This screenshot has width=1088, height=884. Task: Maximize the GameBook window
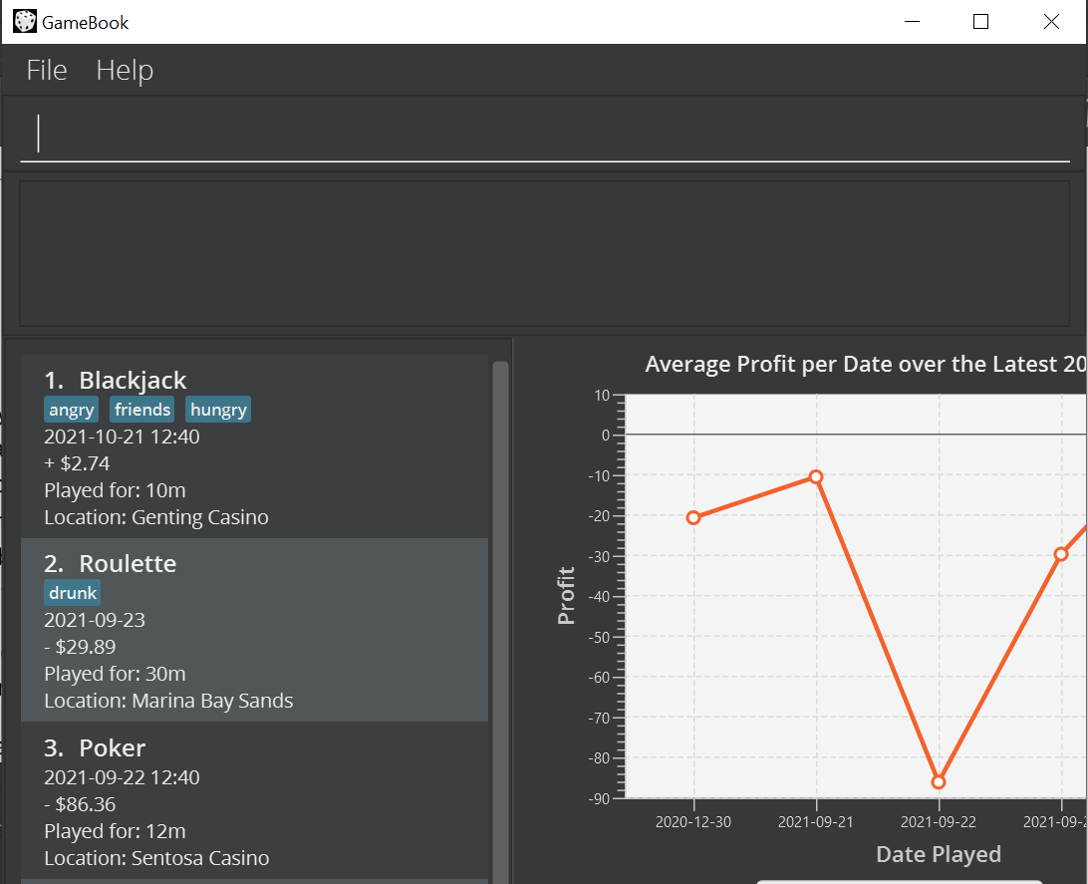(x=980, y=22)
